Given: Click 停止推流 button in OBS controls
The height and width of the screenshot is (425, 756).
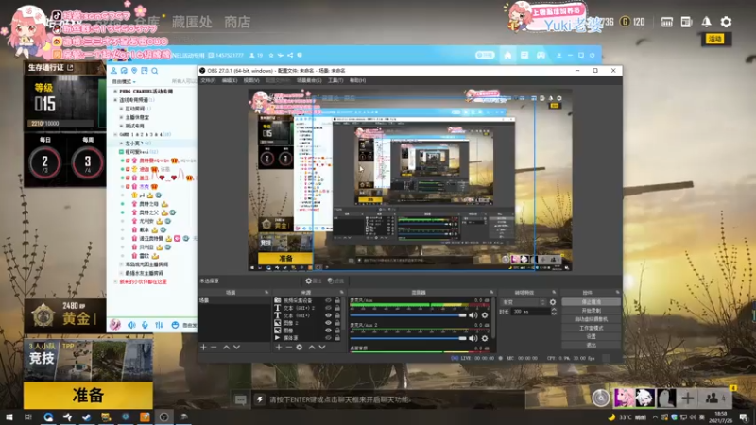Looking at the screenshot, I should click(592, 302).
